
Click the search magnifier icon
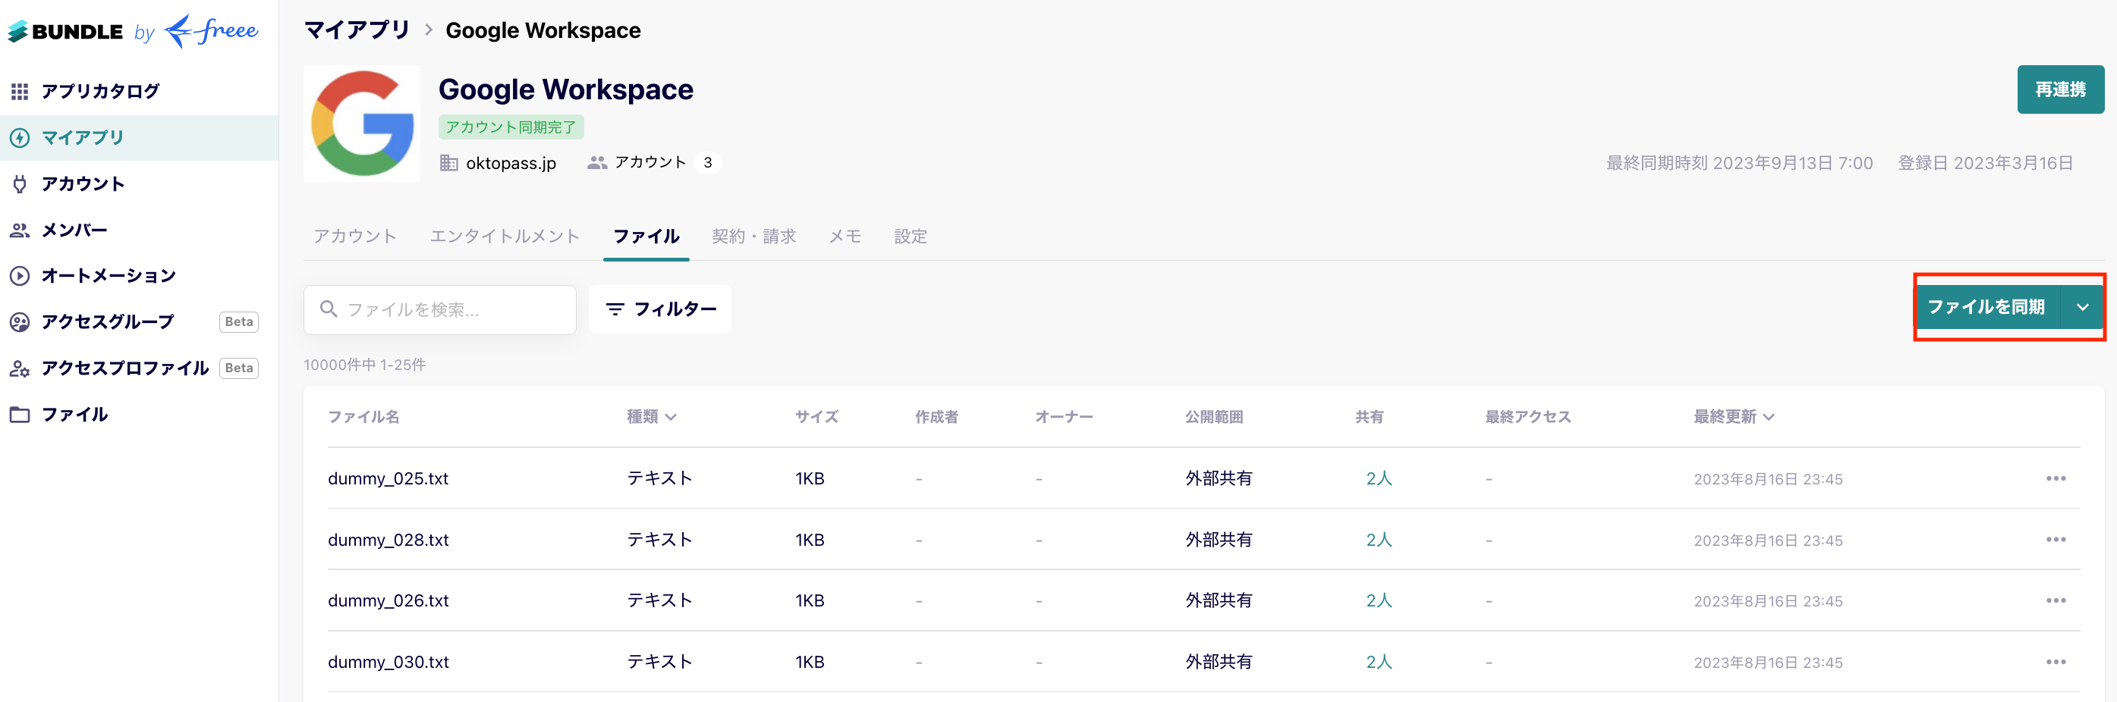pyautogui.click(x=328, y=309)
